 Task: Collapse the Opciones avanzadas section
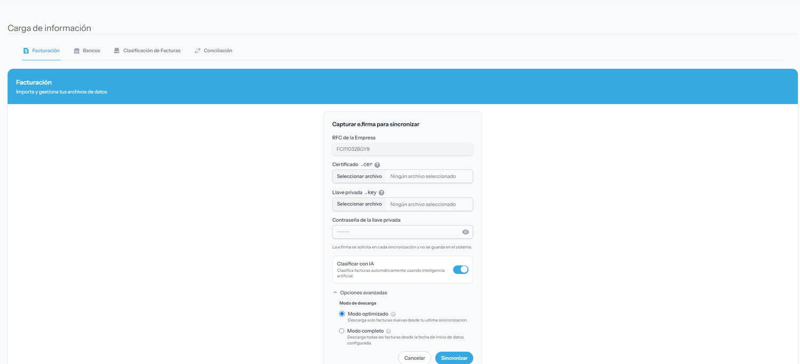tap(360, 293)
